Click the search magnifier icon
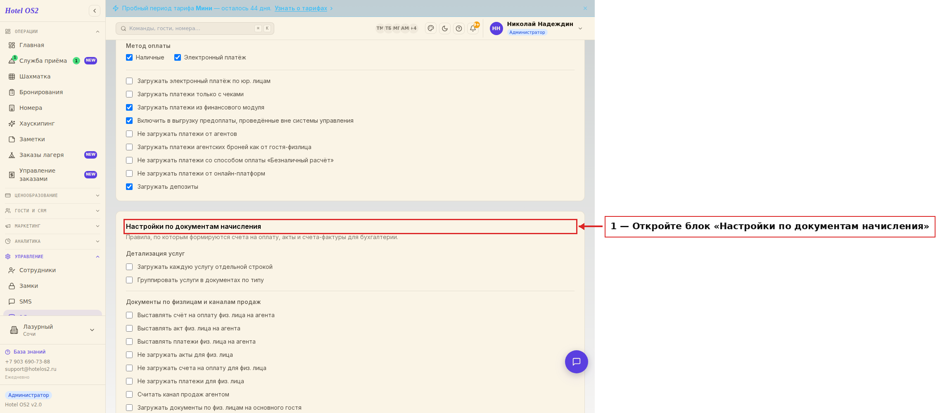945x413 pixels. coord(123,28)
